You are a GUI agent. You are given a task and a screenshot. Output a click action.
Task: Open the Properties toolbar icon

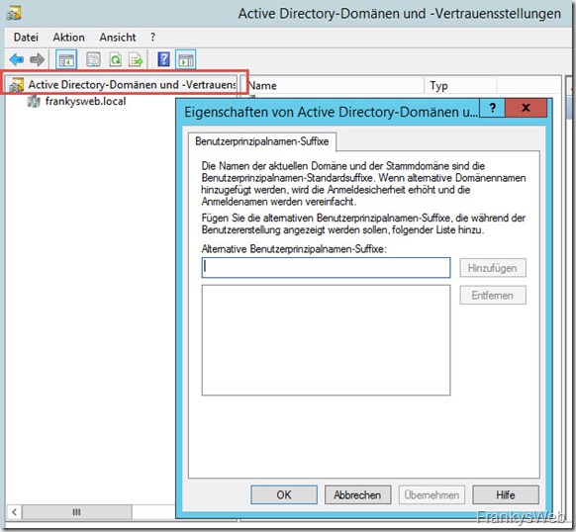[93, 59]
